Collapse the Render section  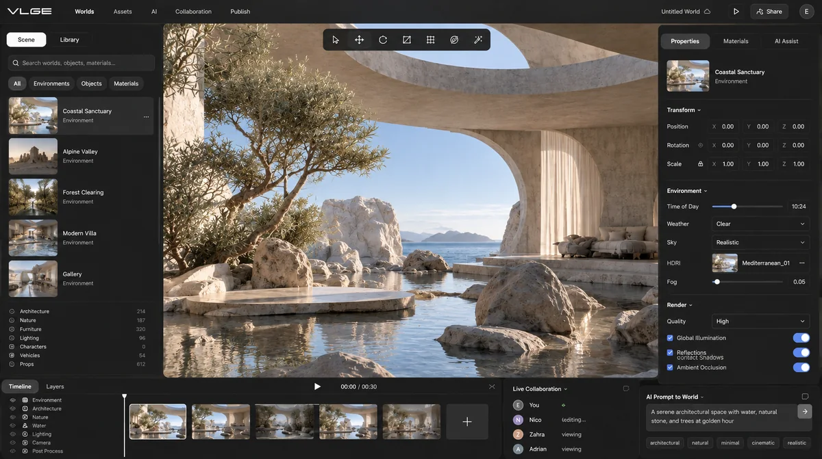click(x=680, y=305)
